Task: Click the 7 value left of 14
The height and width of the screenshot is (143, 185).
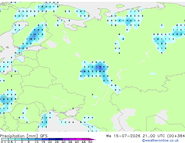Action: click(x=96, y=67)
